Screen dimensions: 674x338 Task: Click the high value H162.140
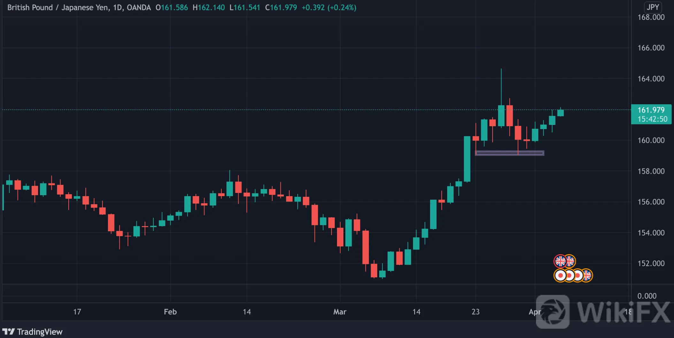pyautogui.click(x=209, y=7)
